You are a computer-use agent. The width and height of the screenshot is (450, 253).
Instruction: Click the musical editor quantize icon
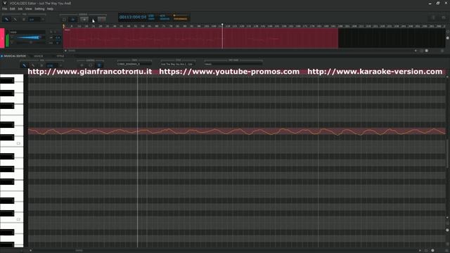41,65
